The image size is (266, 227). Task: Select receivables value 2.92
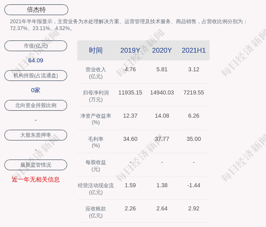pyautogui.click(x=194, y=208)
